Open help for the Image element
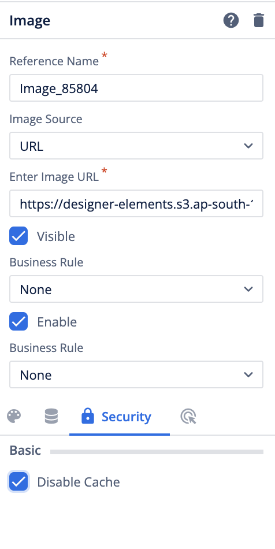This screenshot has width=275, height=549. (x=231, y=21)
